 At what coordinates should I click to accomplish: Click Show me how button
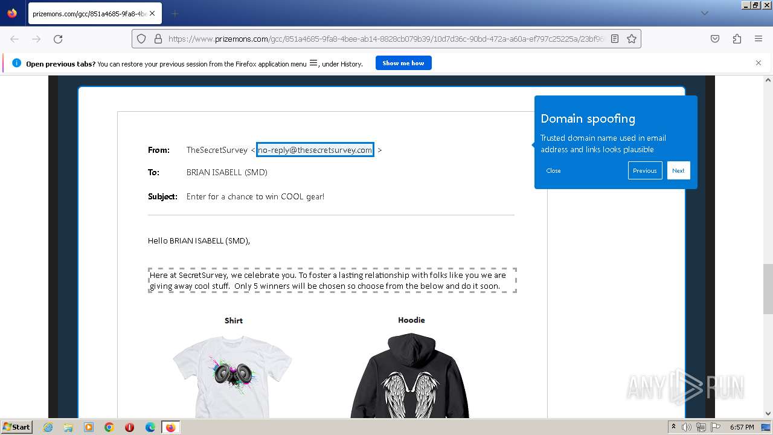[x=403, y=63]
